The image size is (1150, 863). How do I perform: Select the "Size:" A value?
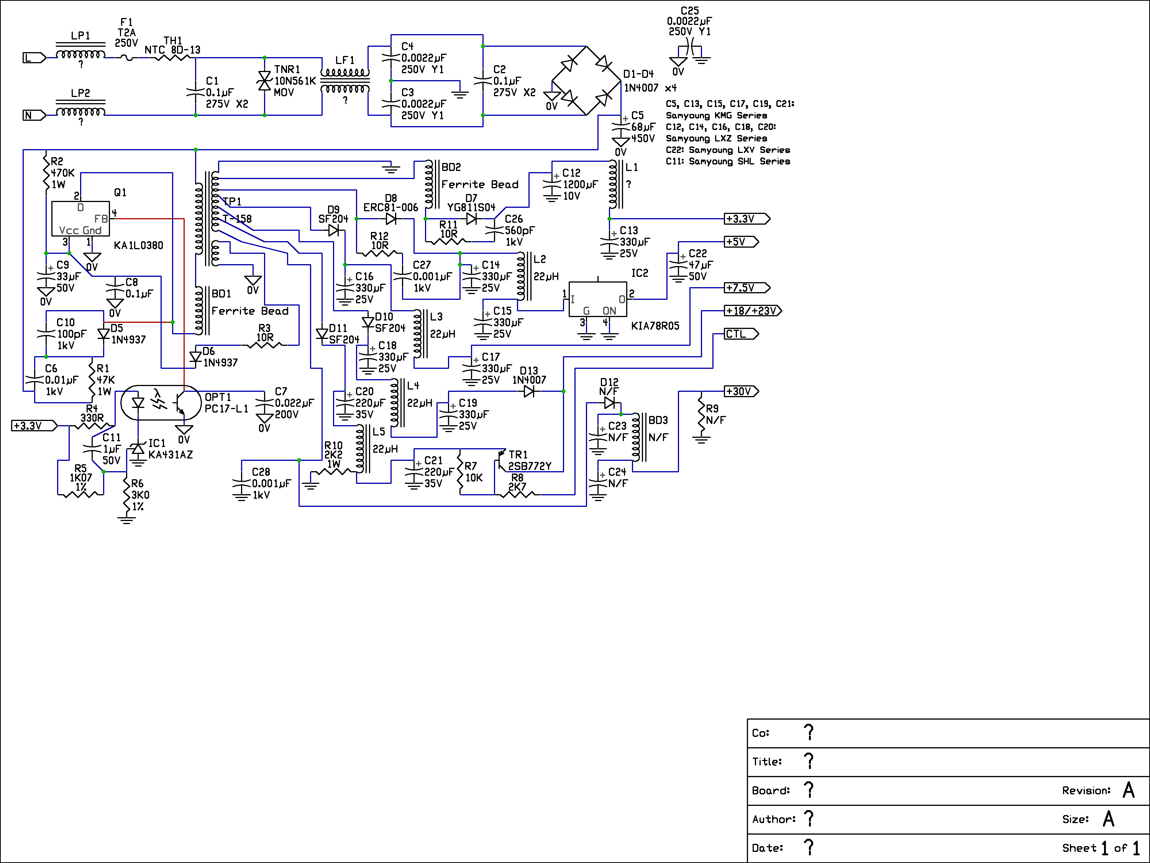1108,819
